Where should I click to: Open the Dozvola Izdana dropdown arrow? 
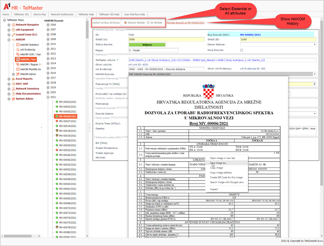314,113
